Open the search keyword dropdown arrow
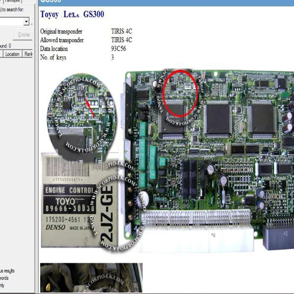Screen dimensions: 294x294 tap(26, 21)
